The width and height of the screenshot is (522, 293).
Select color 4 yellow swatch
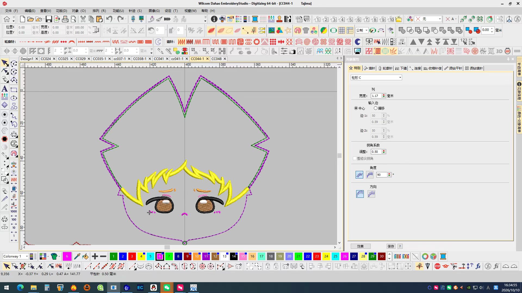tap(141, 256)
